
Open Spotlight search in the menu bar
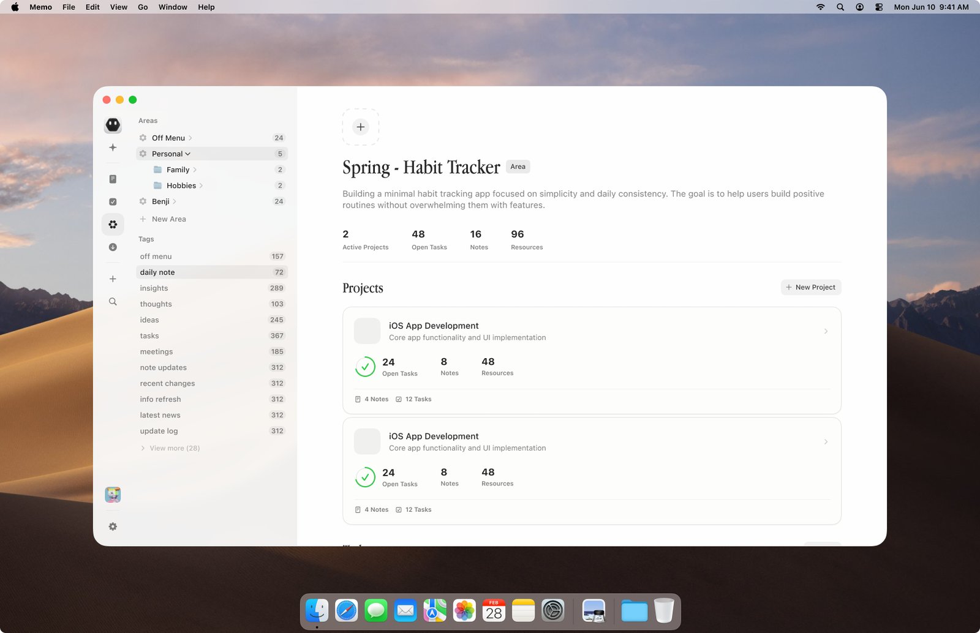tap(840, 7)
